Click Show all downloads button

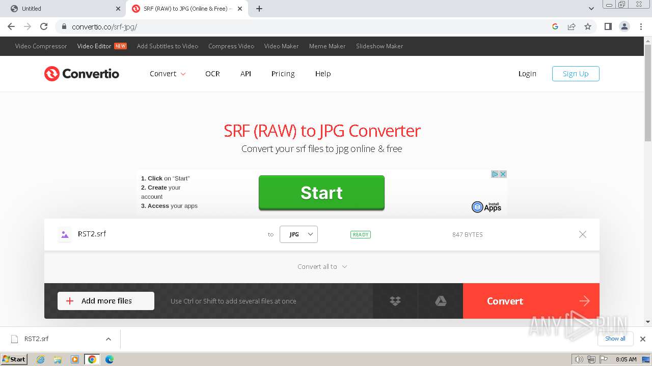[615, 339]
